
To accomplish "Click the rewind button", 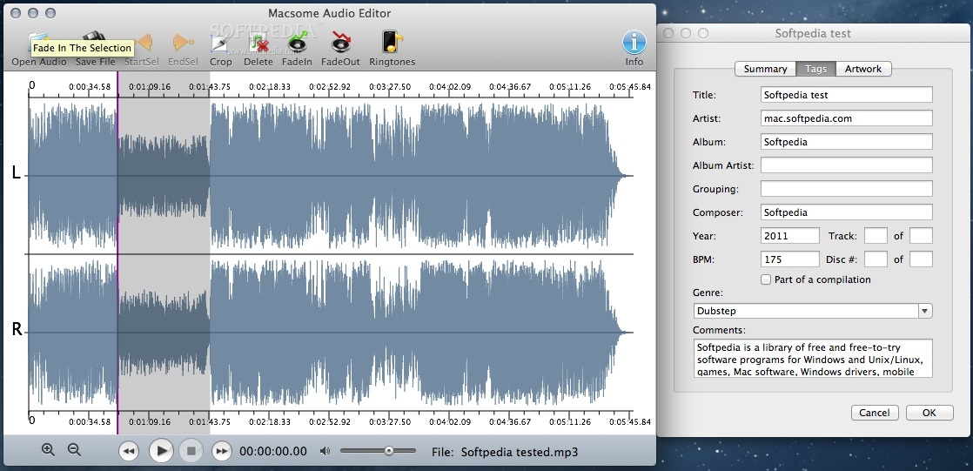I will pos(129,451).
